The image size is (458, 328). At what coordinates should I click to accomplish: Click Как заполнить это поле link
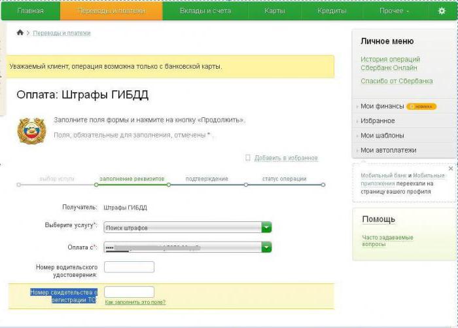(135, 302)
